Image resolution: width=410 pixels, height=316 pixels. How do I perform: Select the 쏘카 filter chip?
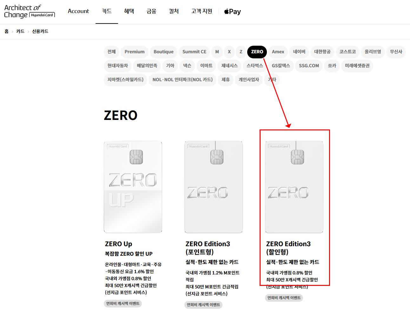(332, 66)
